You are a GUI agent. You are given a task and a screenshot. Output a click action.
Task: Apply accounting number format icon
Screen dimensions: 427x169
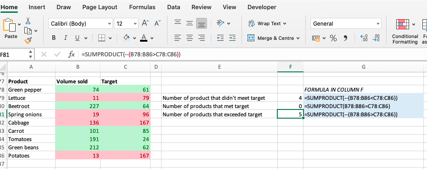point(316,38)
